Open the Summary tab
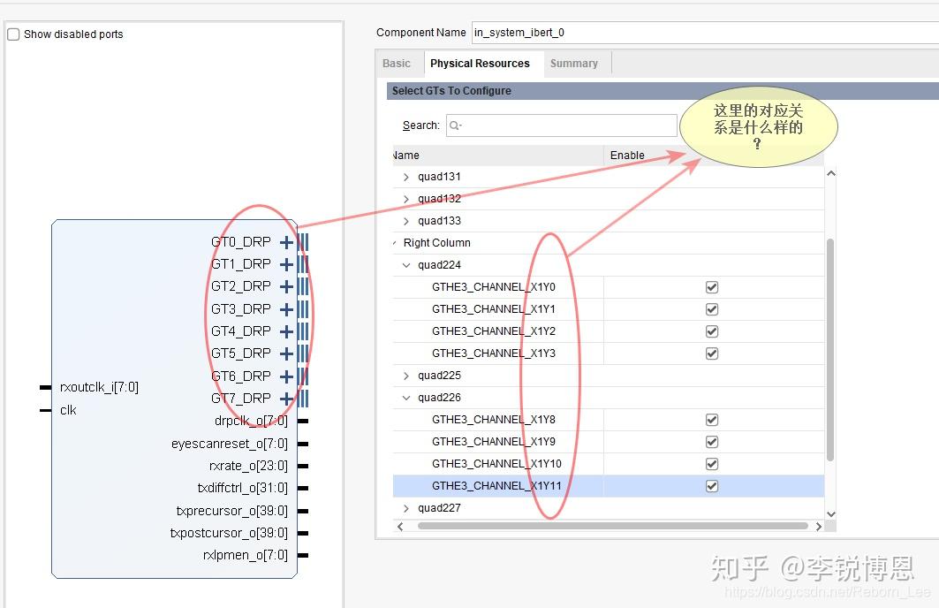The height and width of the screenshot is (608, 939). tap(575, 63)
